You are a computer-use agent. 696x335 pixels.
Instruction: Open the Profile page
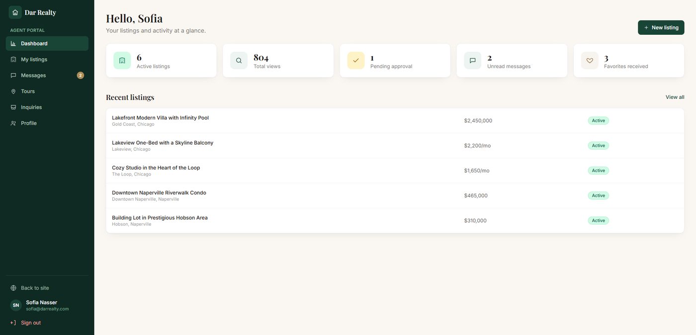tap(47, 123)
